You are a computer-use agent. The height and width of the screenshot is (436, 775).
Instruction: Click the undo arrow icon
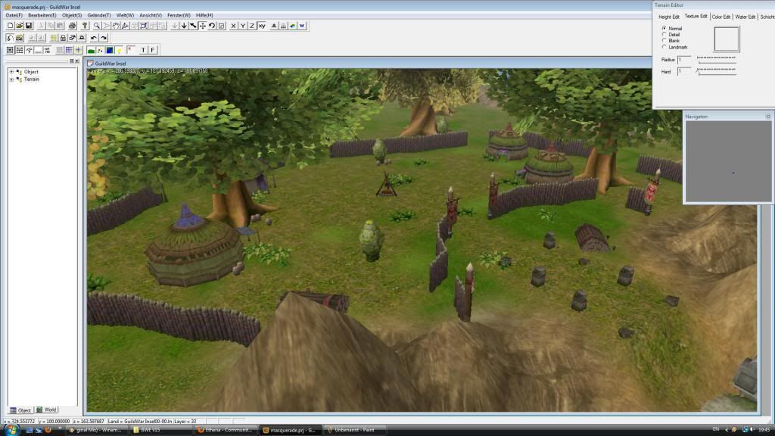(x=94, y=38)
